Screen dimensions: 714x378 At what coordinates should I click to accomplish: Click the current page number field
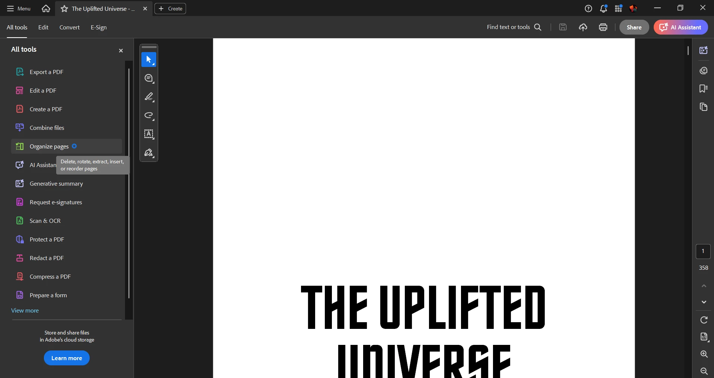tap(703, 252)
